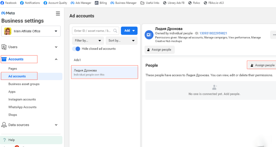Click the Main Affiliate Office avatar thumbnail
276x147 pixels.
coord(8,31)
